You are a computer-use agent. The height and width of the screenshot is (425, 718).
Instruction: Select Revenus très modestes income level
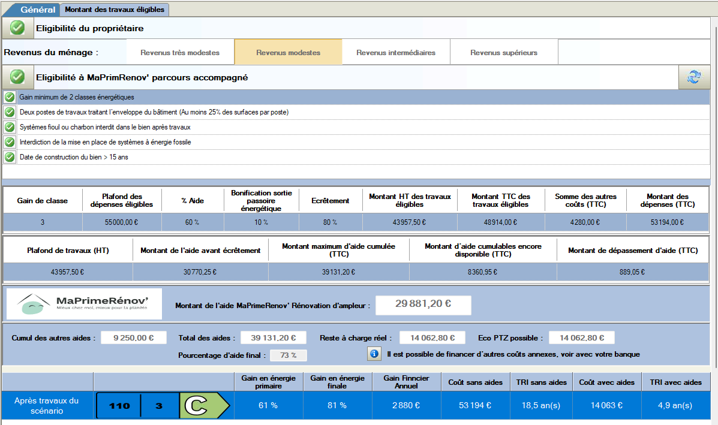point(180,53)
